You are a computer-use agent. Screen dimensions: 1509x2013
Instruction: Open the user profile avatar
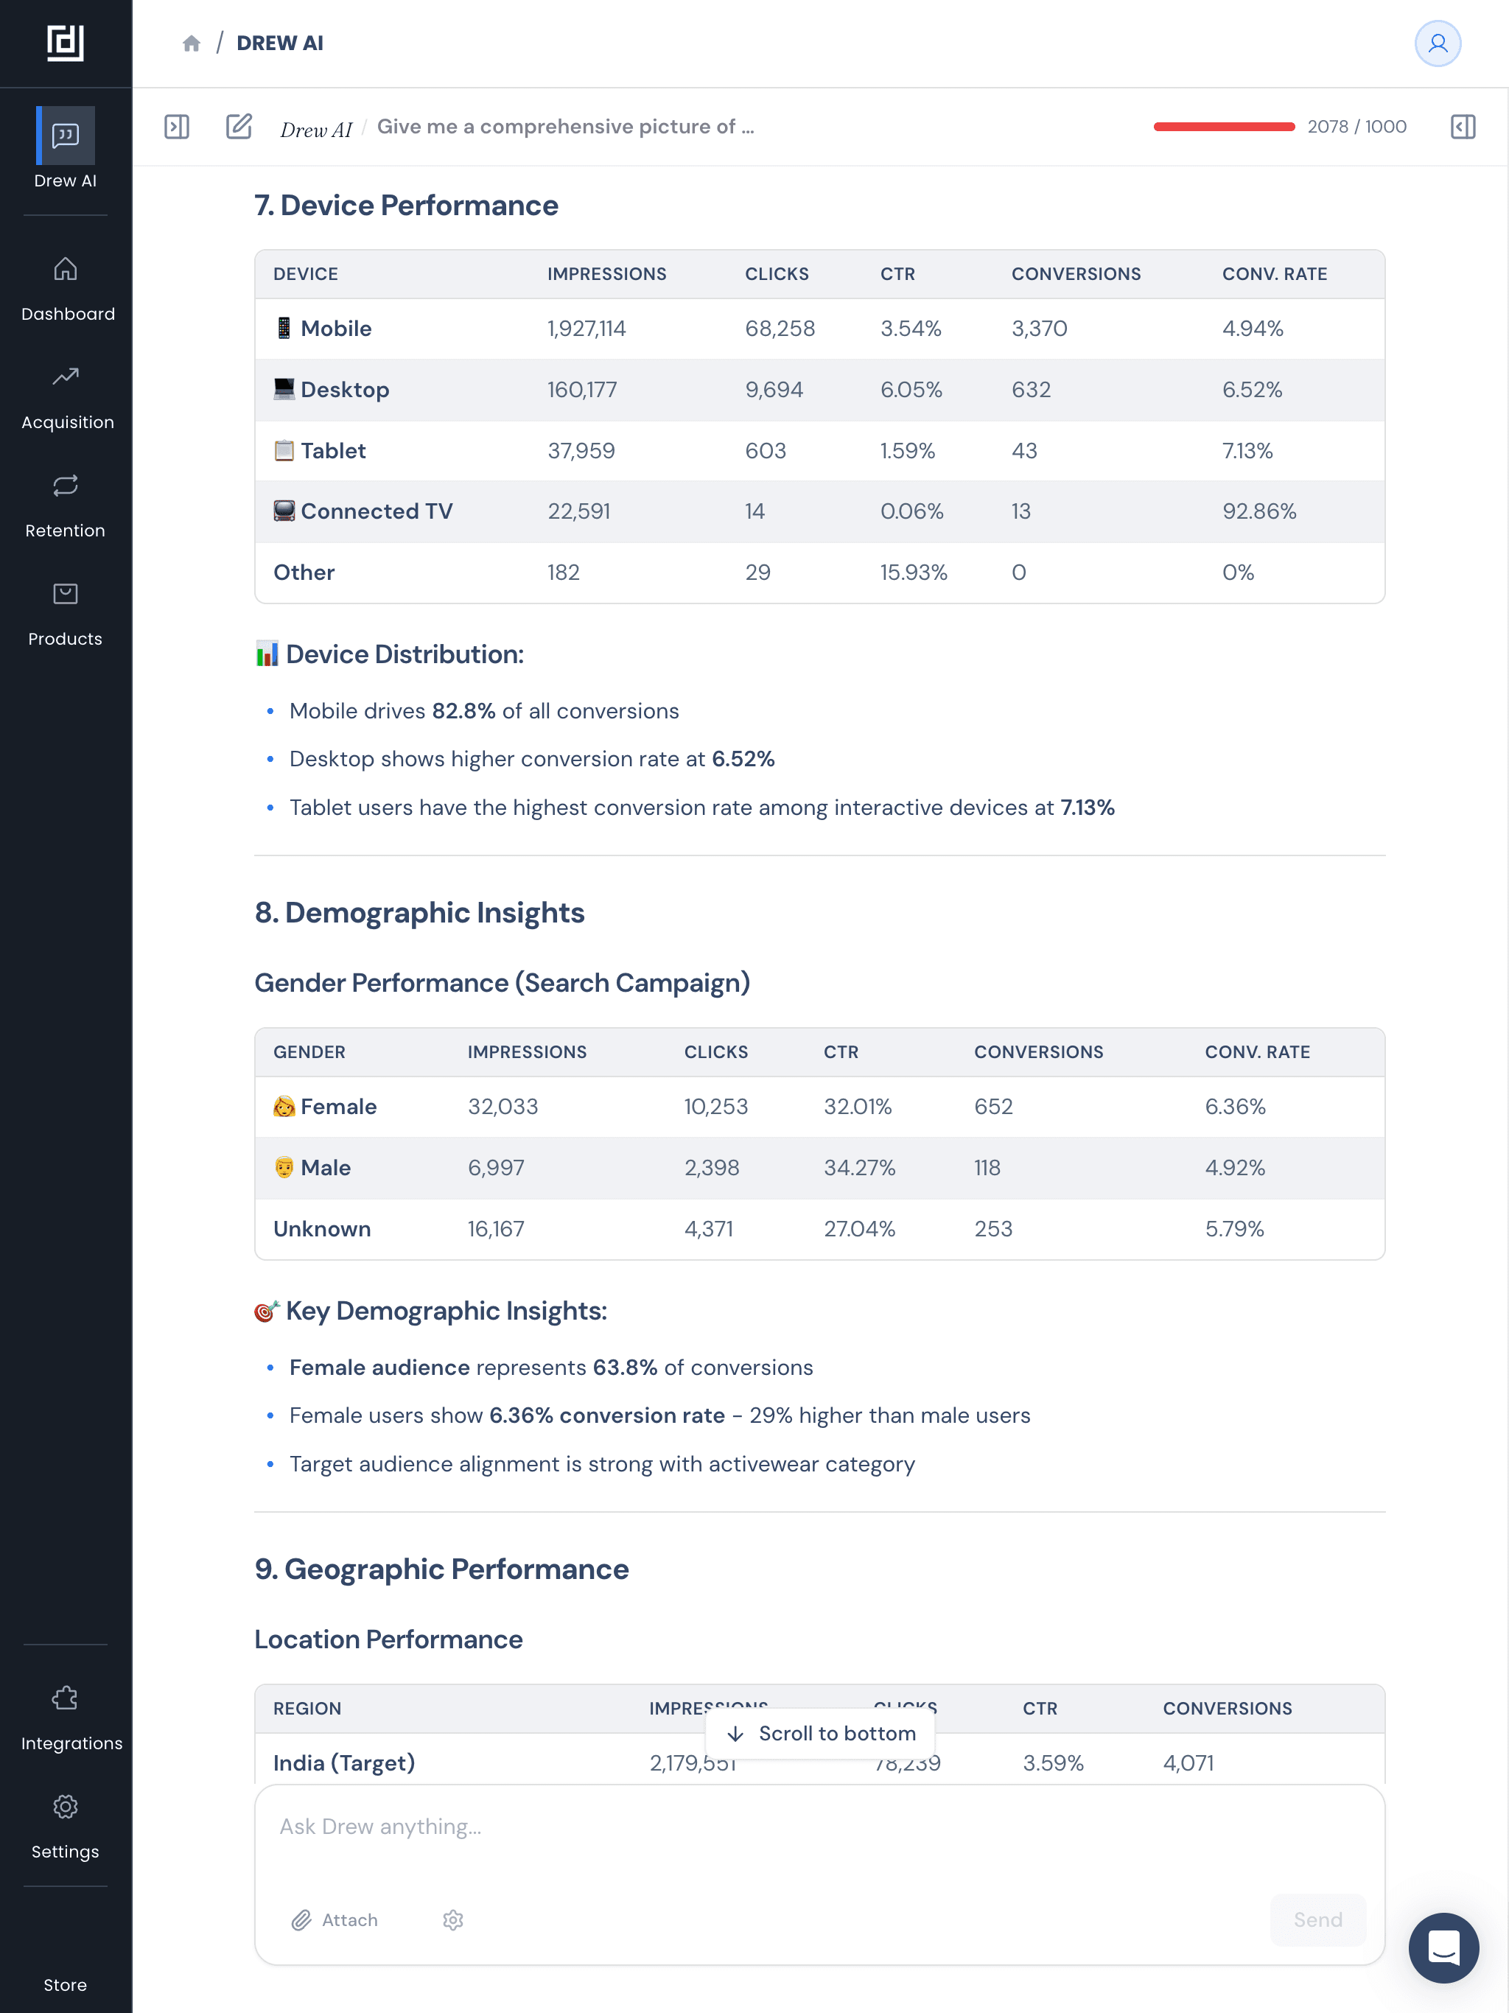(1437, 43)
